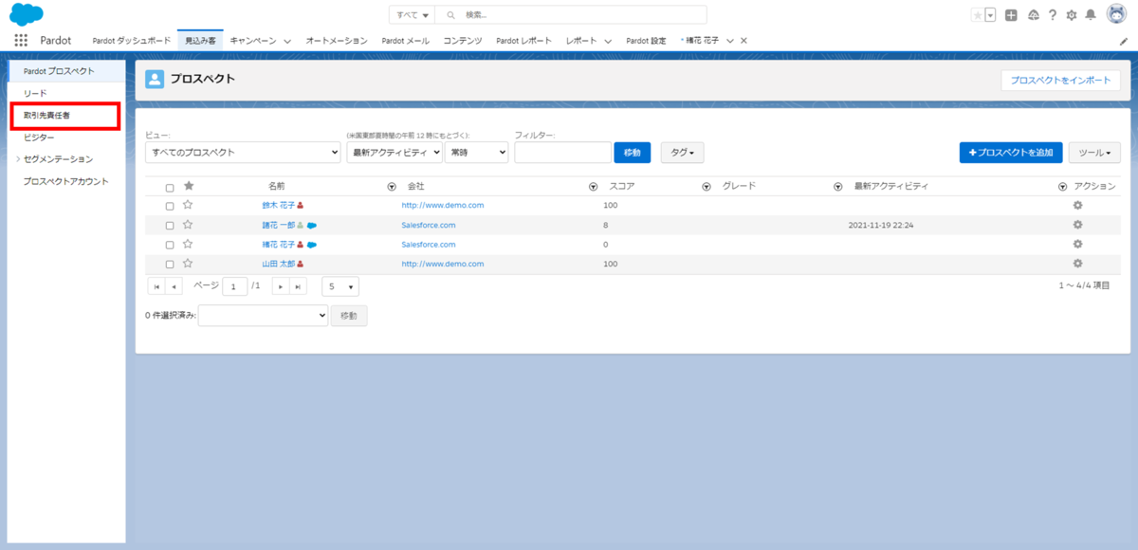1138x550 pixels.
Task: Open the Salesforce.com link for 諸花 一郎
Action: (x=429, y=225)
